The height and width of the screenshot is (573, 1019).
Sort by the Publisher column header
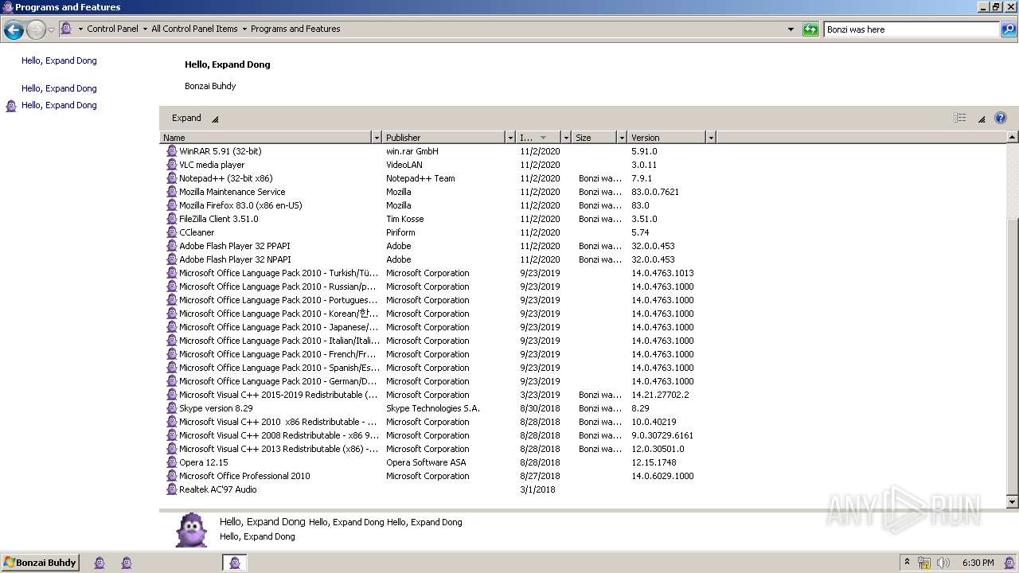pyautogui.click(x=444, y=138)
